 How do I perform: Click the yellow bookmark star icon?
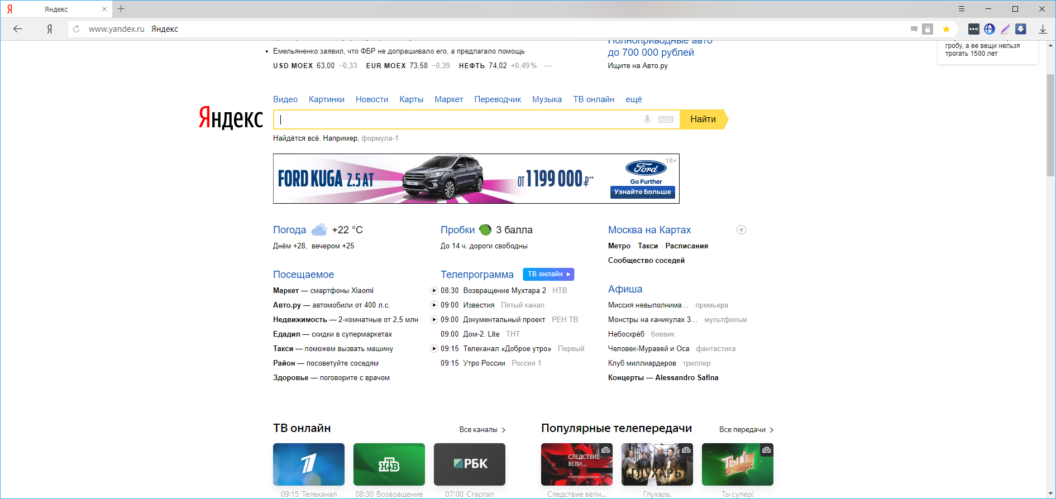click(946, 29)
